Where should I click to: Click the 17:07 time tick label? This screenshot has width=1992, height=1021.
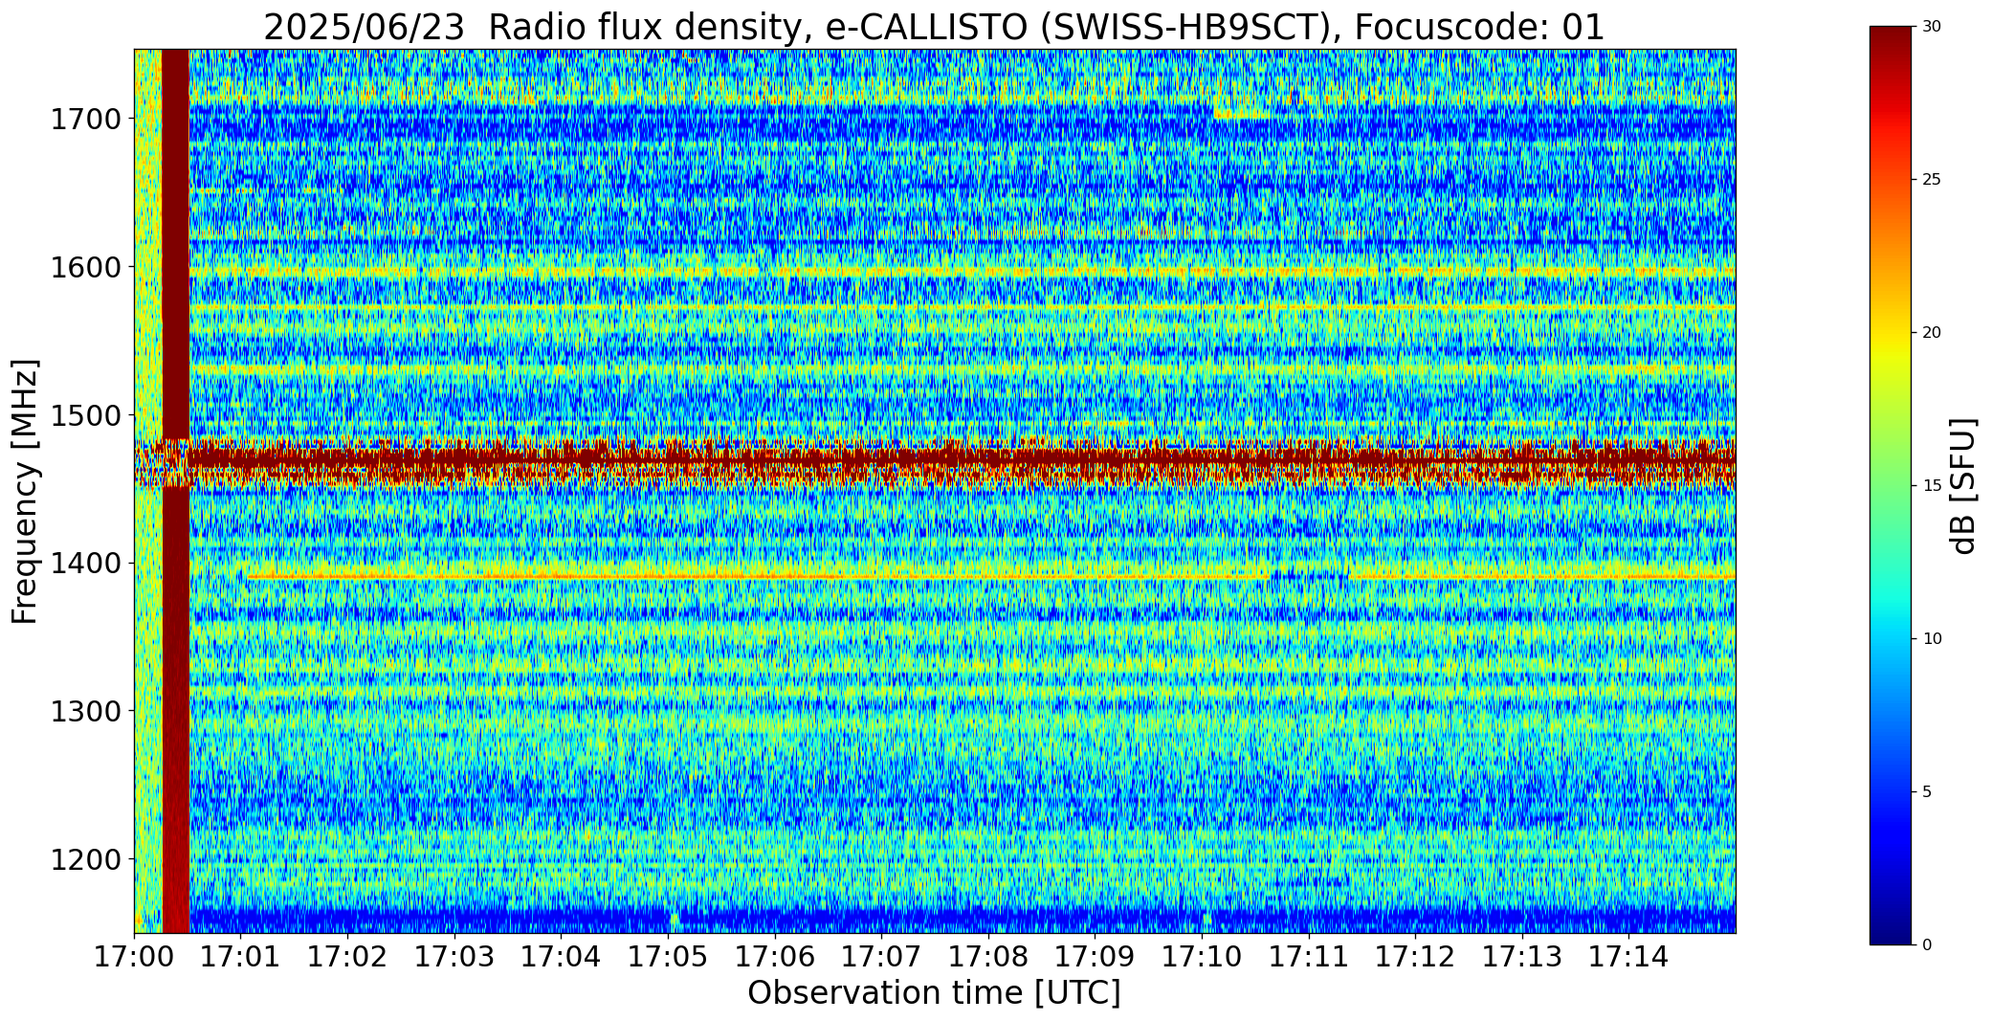coord(882,957)
